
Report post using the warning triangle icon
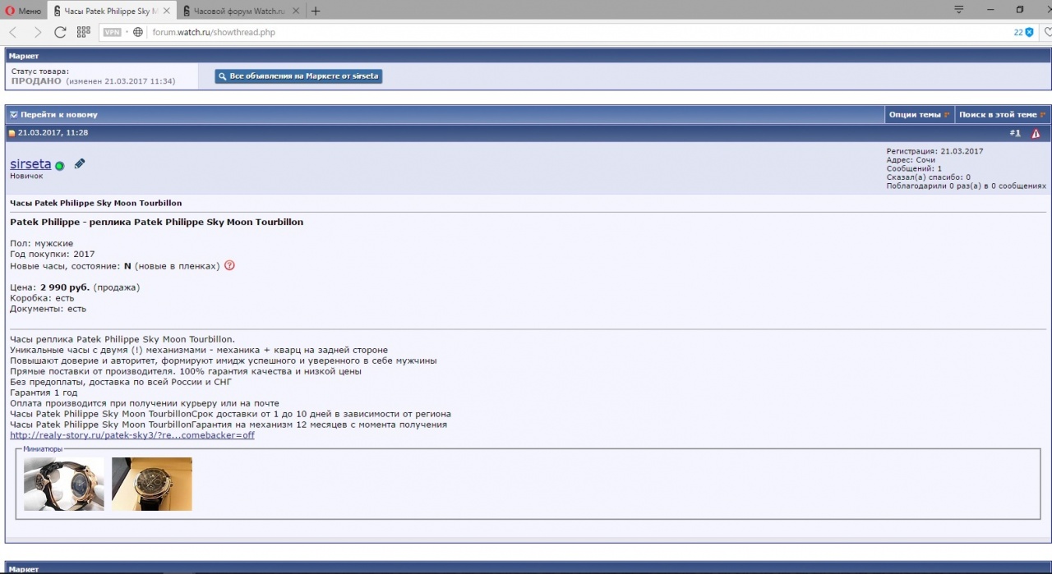[x=1036, y=133]
